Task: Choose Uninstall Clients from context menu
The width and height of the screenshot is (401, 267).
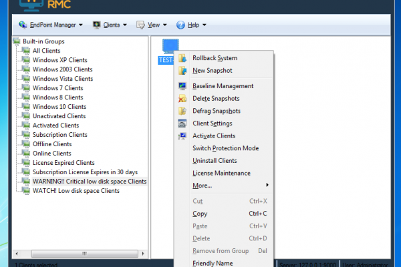Action: point(215,161)
